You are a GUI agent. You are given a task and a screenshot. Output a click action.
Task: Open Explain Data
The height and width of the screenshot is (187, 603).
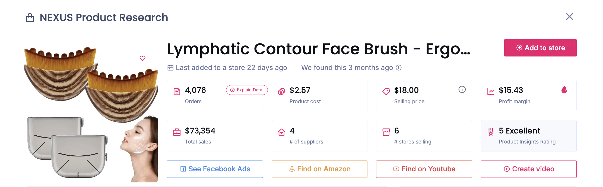(246, 90)
